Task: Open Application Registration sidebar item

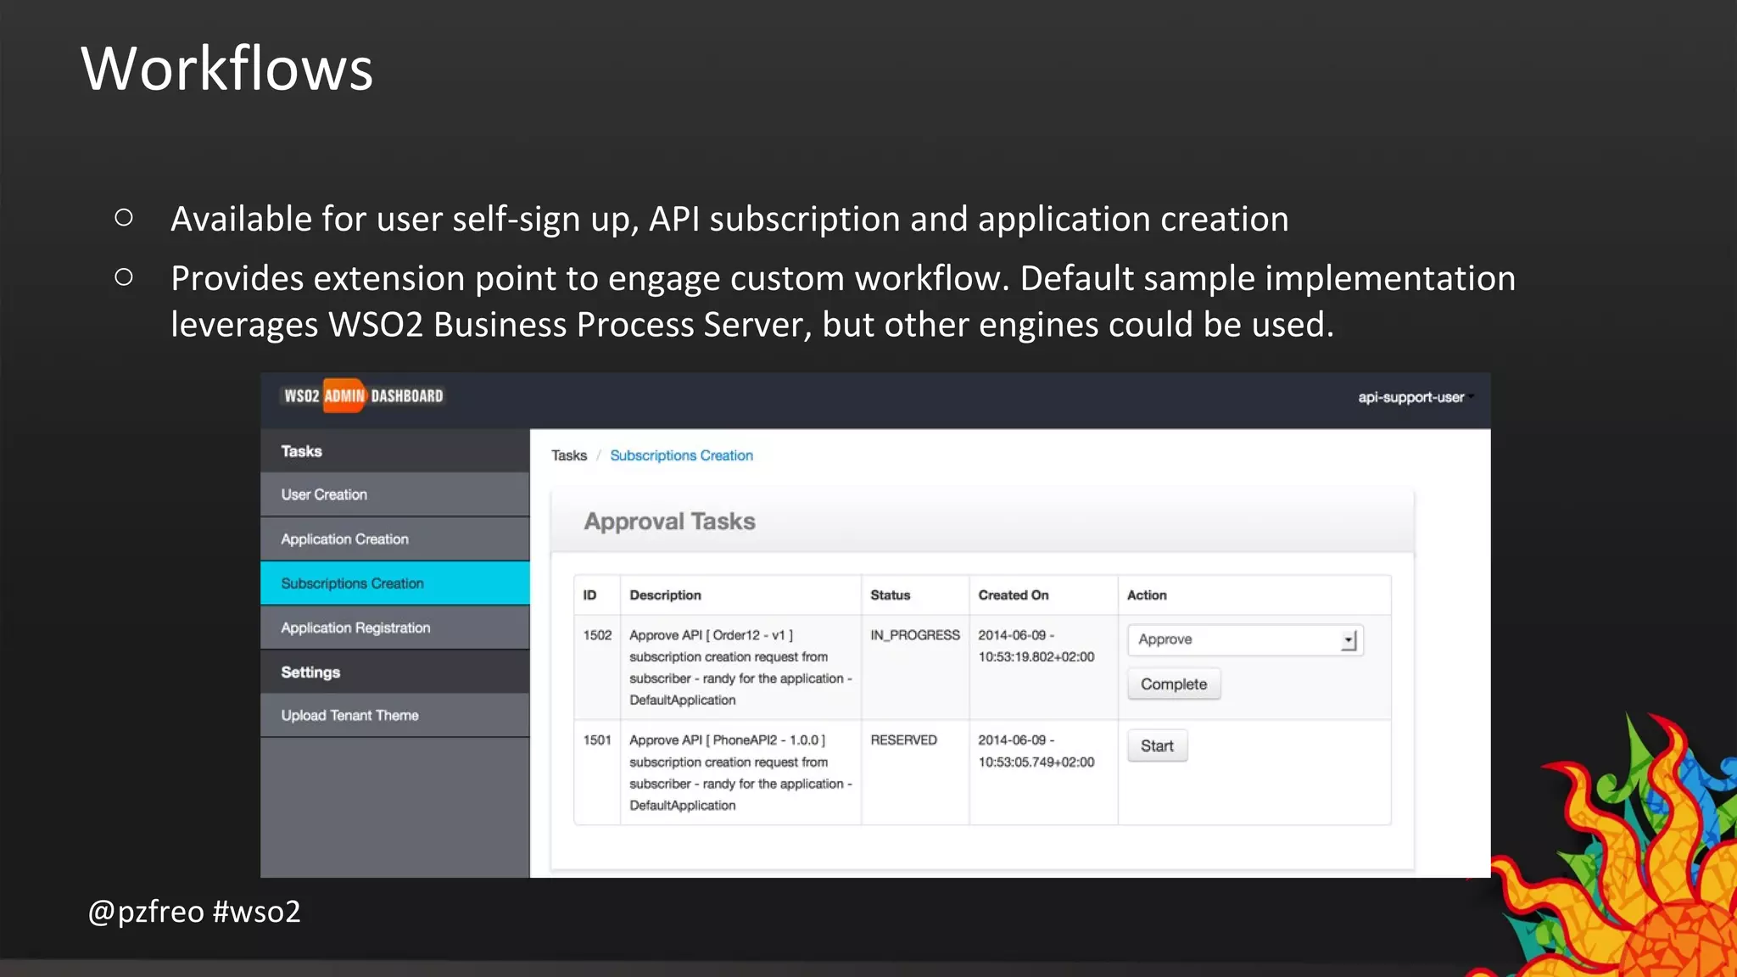Action: point(395,628)
